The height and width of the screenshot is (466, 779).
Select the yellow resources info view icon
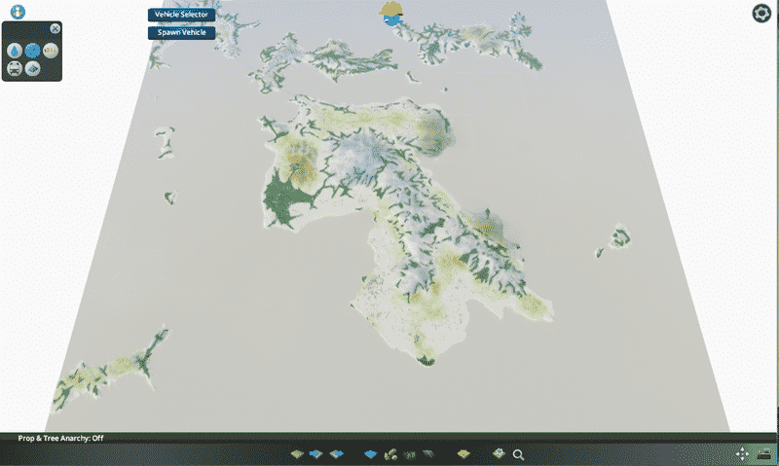tap(49, 50)
